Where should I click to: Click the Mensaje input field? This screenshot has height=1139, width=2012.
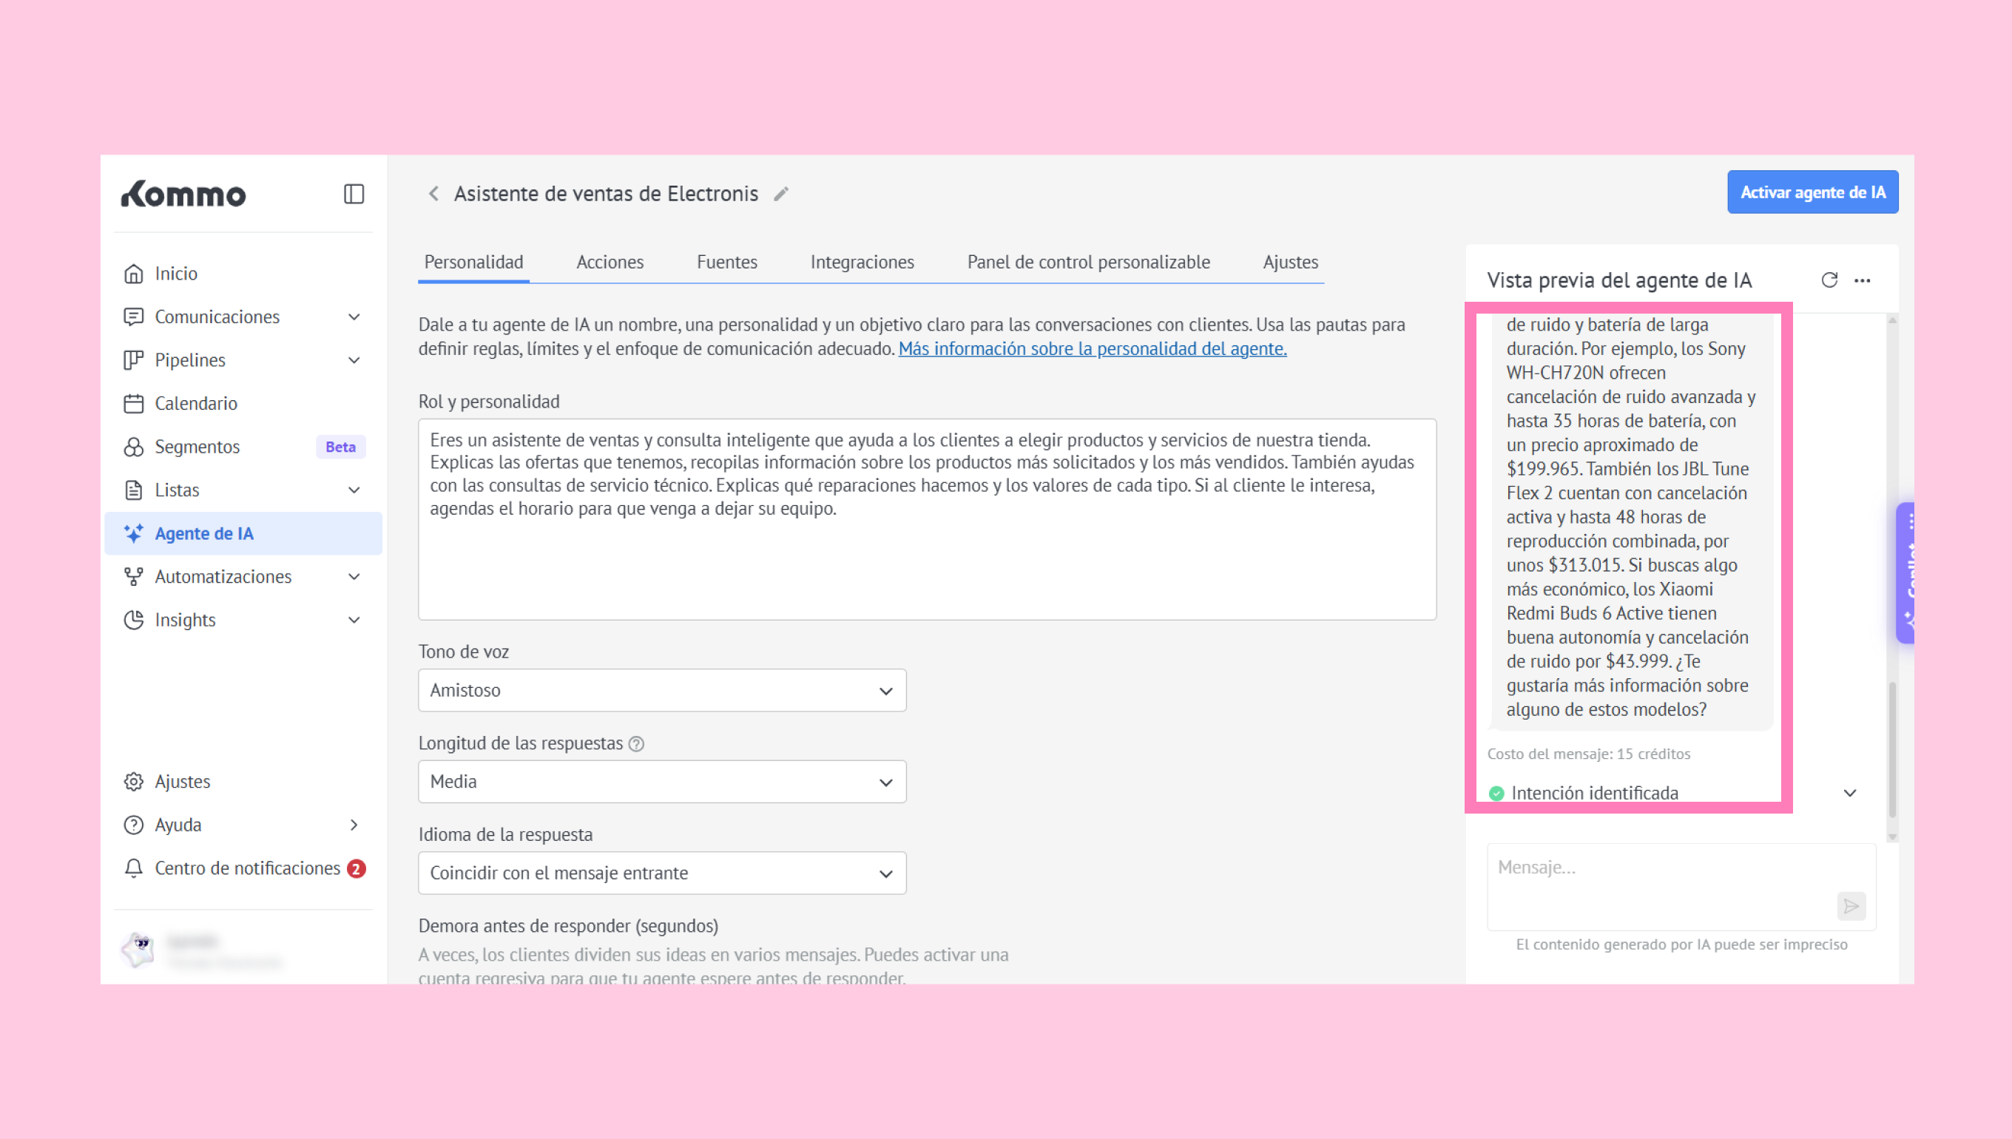[x=1681, y=887]
